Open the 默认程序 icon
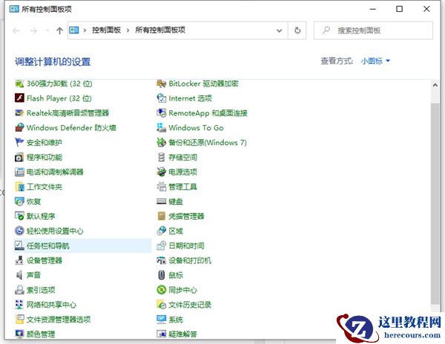 tap(19, 216)
